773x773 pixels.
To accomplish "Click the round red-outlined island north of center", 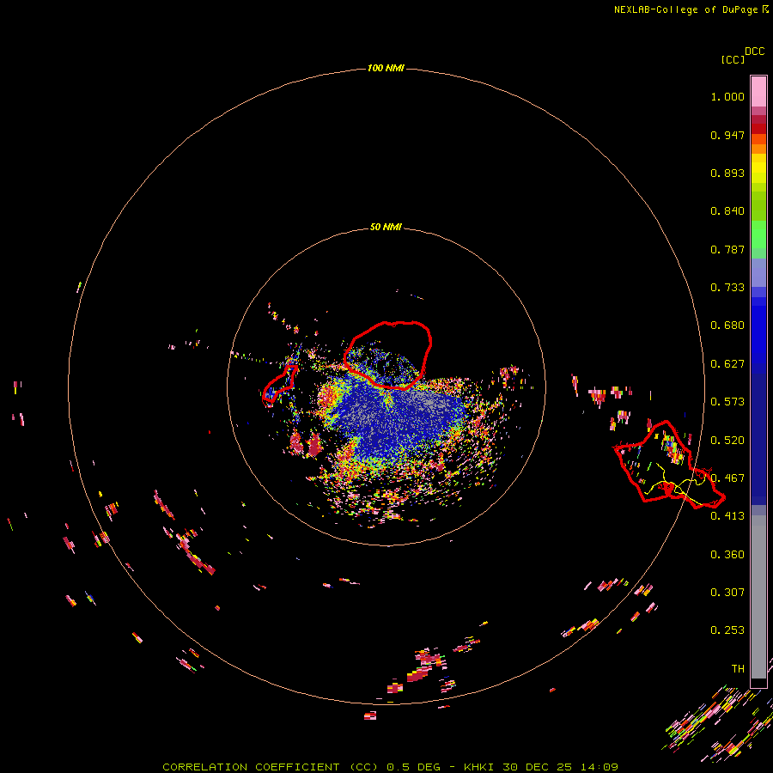I will 387,355.
